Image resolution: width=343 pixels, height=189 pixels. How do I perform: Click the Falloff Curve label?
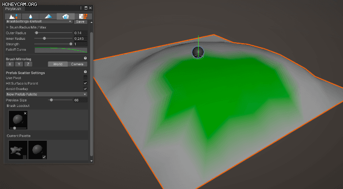[16, 50]
